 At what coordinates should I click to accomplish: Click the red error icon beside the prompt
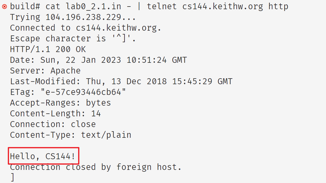[4, 6]
